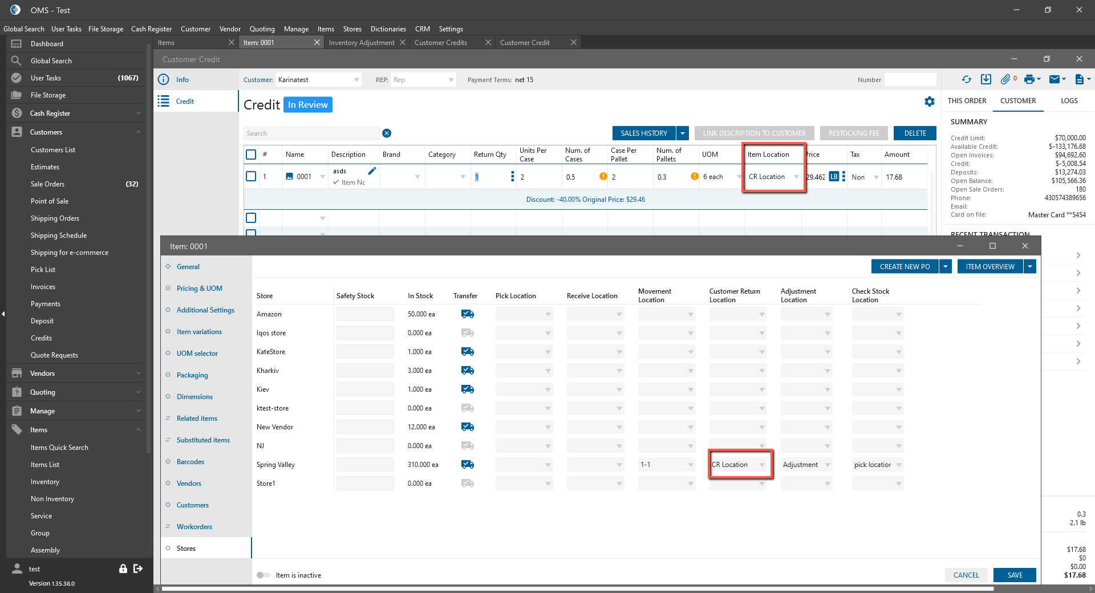Click the CREATE NEW PO button
This screenshot has width=1095, height=593.
tap(905, 267)
